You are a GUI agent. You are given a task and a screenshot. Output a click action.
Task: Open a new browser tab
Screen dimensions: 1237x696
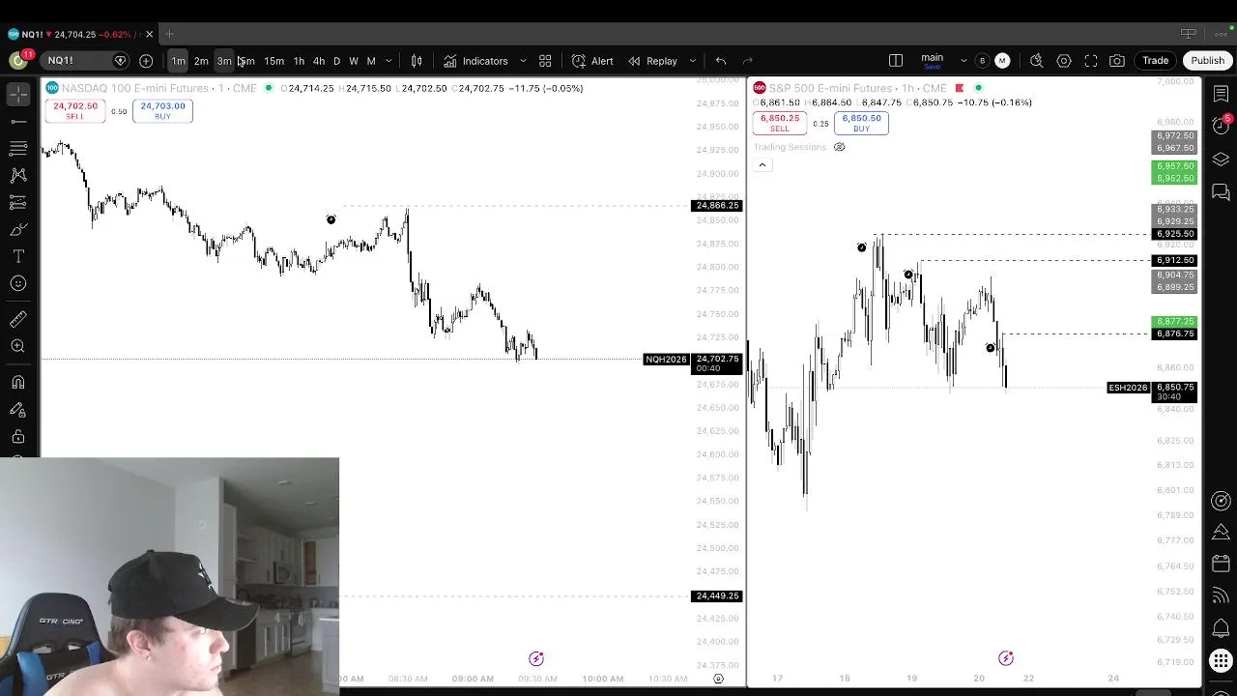click(x=169, y=35)
